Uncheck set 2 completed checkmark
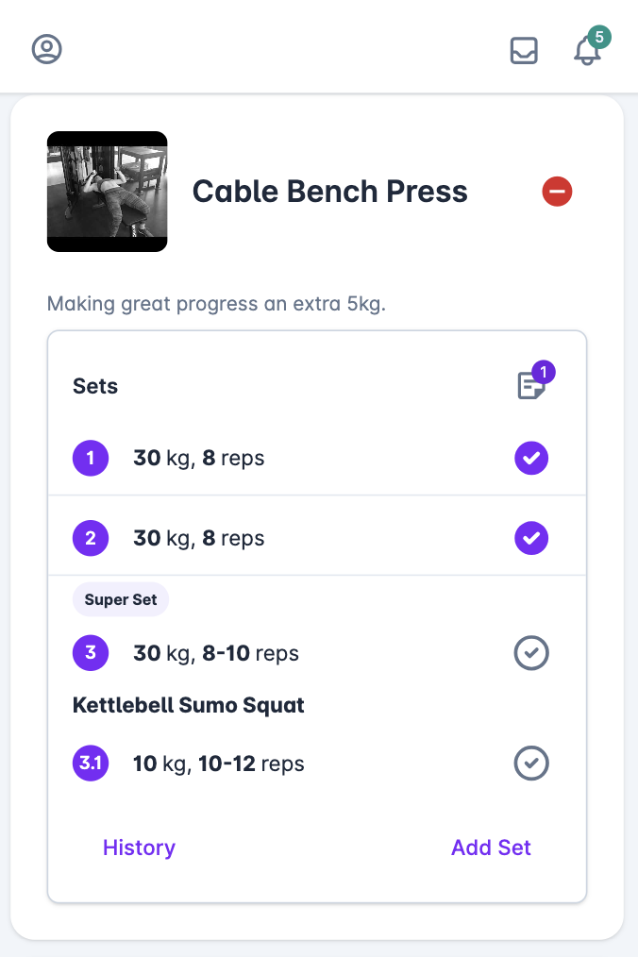Image resolution: width=638 pixels, height=957 pixels. point(531,538)
